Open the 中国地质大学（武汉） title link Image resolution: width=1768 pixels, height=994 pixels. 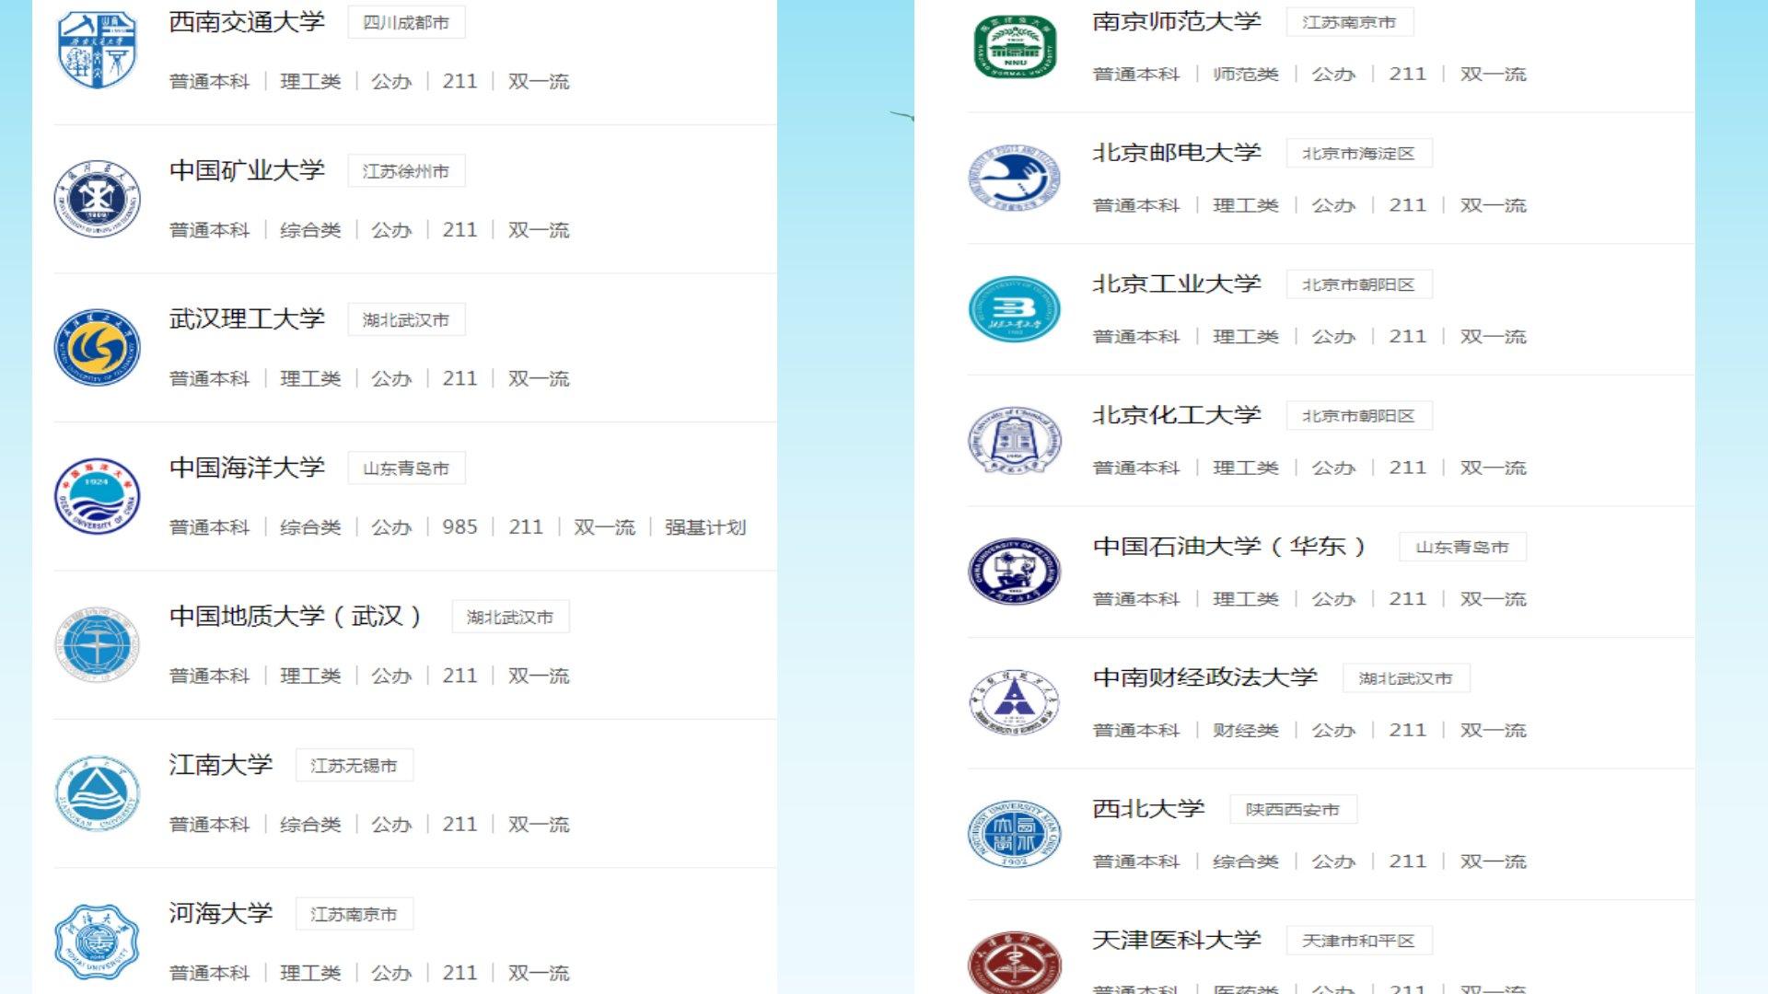coord(295,616)
